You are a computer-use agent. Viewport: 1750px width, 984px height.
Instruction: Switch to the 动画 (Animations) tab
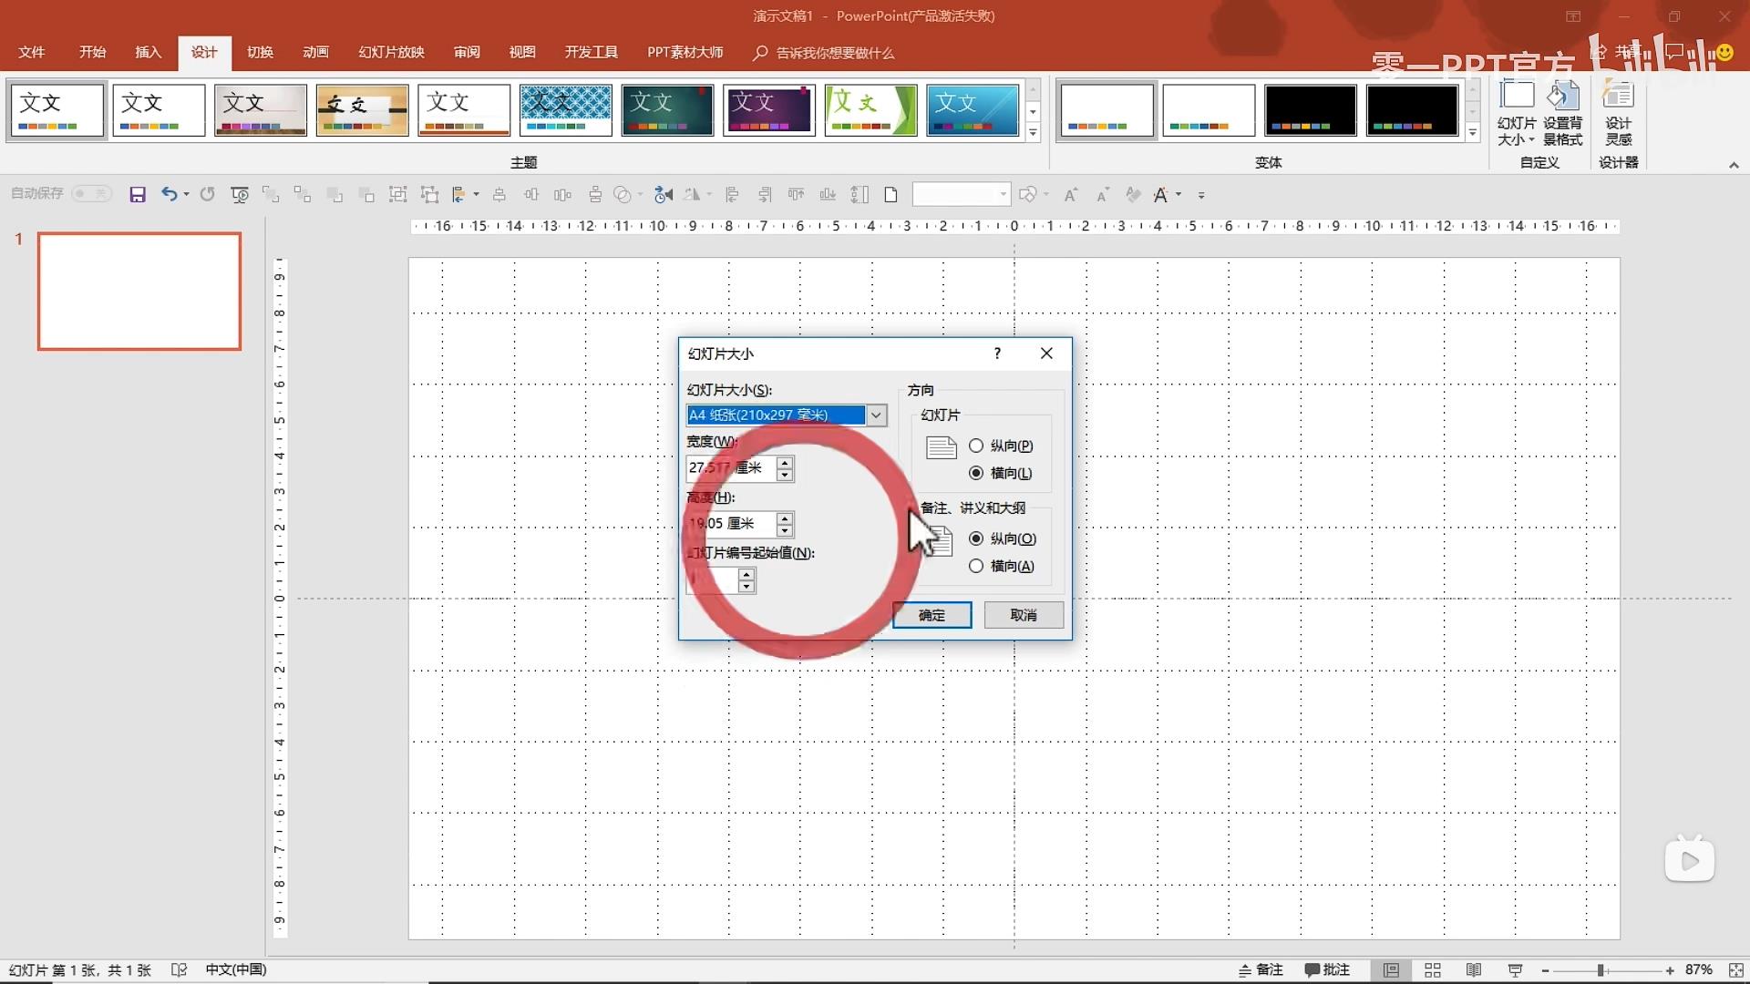click(x=315, y=52)
